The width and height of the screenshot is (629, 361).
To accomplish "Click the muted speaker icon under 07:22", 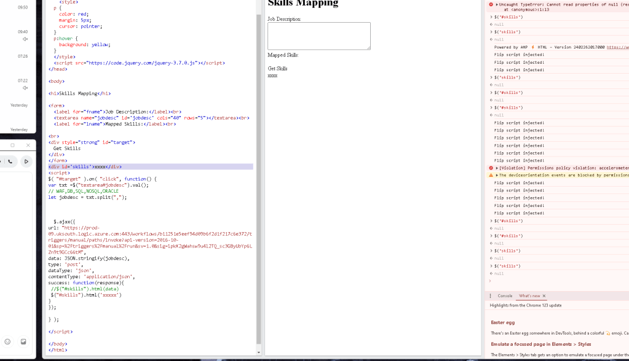I will pos(25,88).
